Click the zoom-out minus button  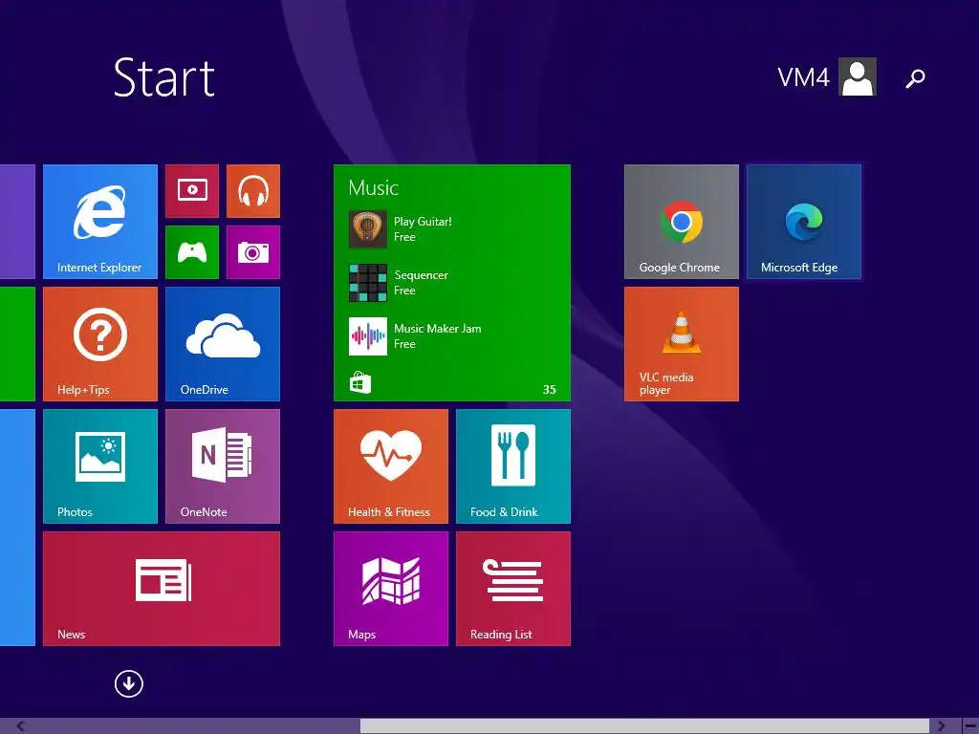point(970,726)
